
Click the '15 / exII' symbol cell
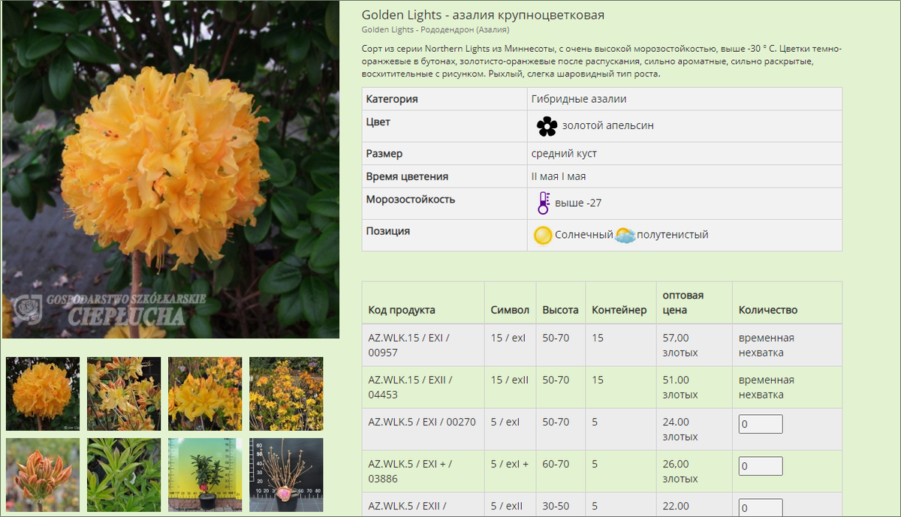[510, 380]
